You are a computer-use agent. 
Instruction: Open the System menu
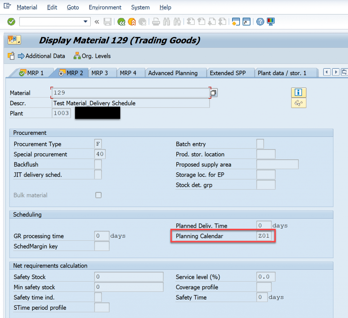140,7
